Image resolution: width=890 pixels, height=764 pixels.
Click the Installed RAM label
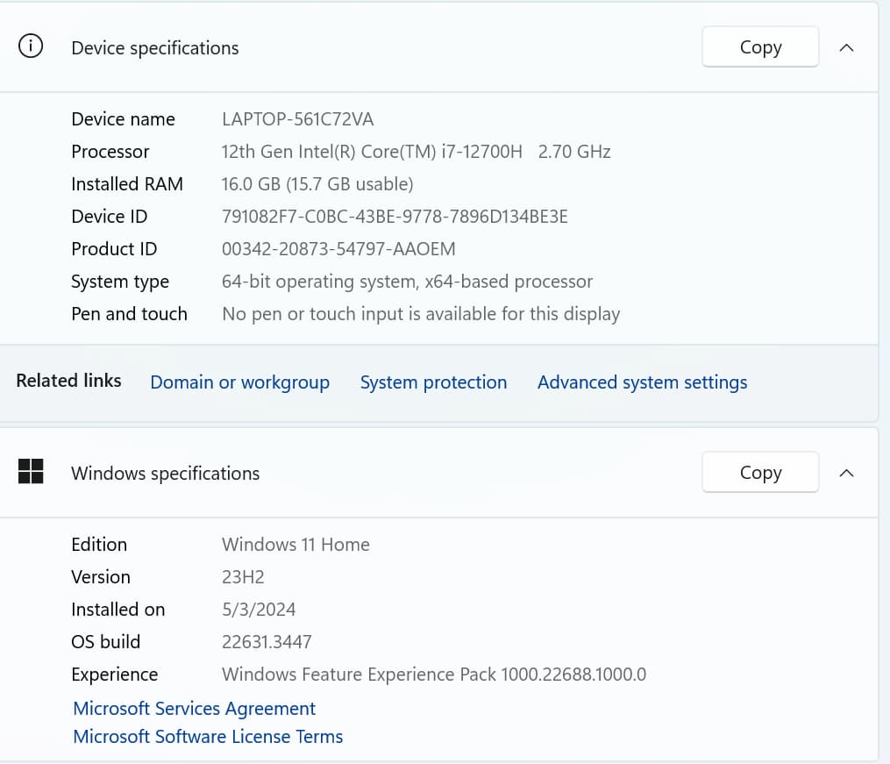coord(127,184)
